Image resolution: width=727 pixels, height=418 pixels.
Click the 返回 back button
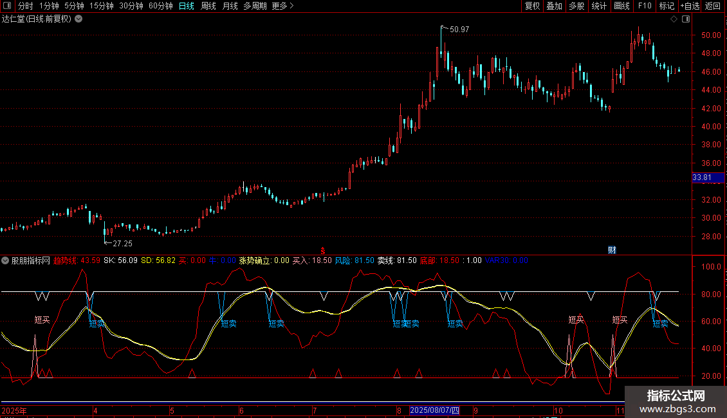713,6
